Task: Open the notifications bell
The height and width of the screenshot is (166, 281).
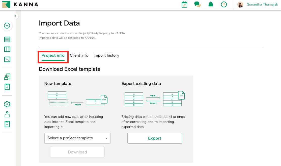Action: (x=211, y=5)
